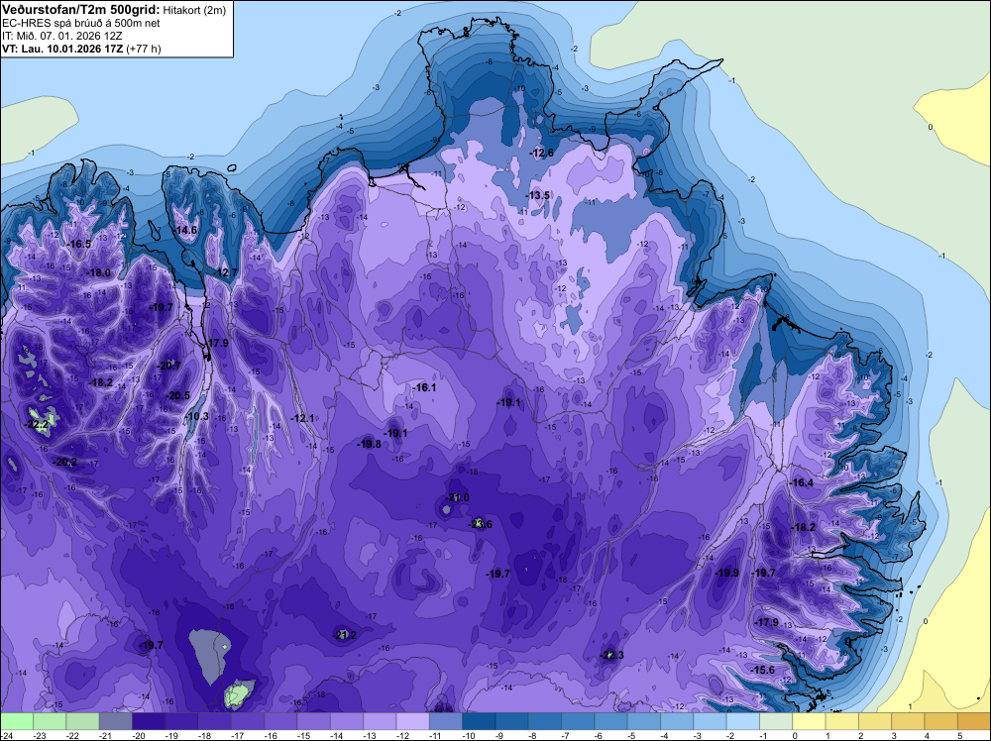Click the -16.5 temperature value
This screenshot has width=991, height=741.
tap(79, 244)
